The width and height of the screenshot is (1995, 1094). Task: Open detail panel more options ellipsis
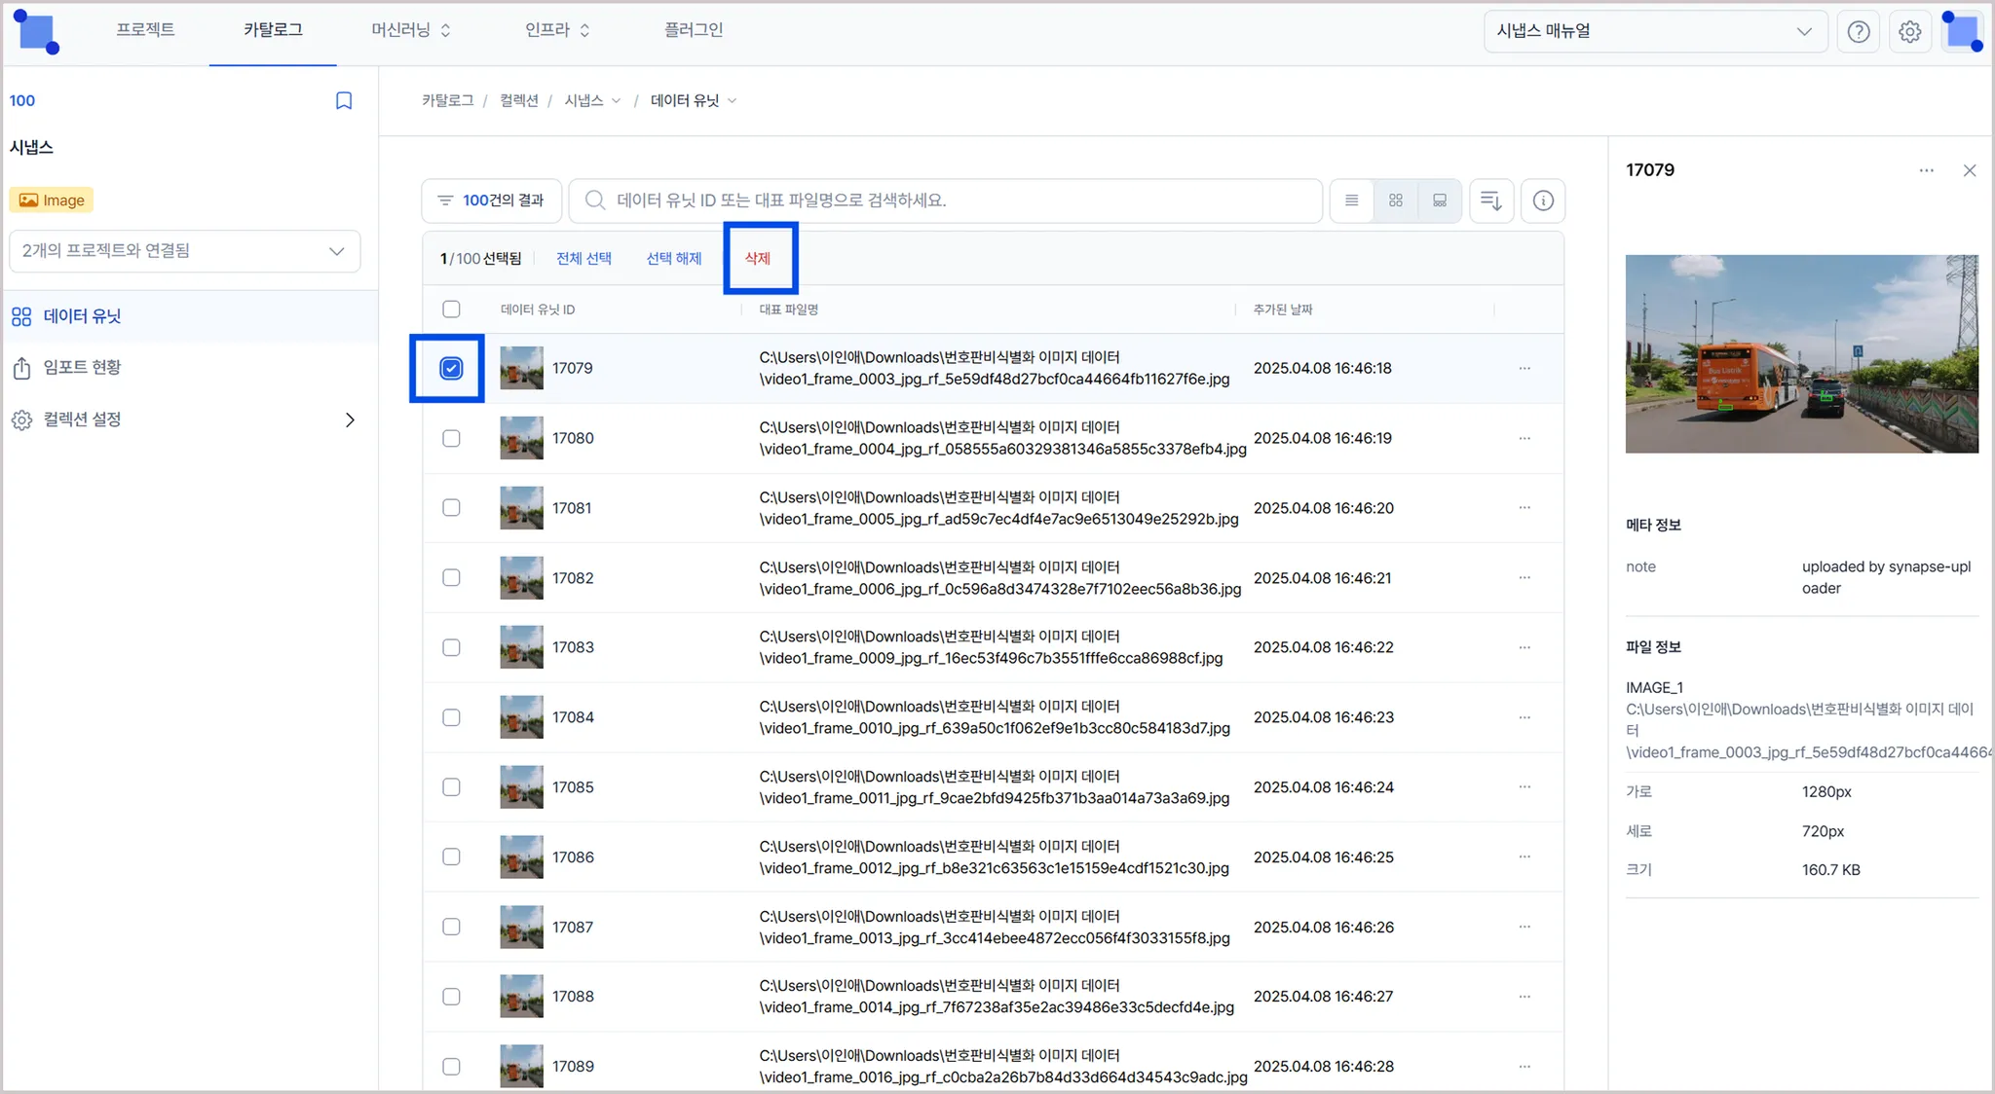click(x=1927, y=170)
